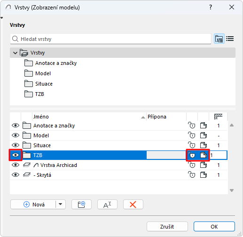The image size is (243, 237).
Task: Toggle visibility eye of Situace row
Action: click(x=16, y=145)
